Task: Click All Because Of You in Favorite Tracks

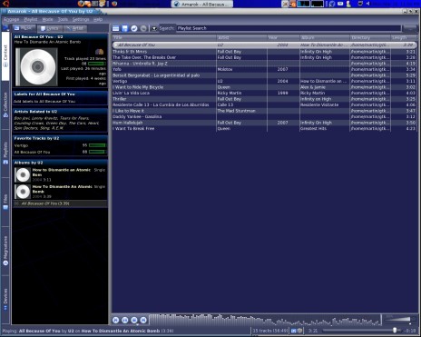Action: click(x=32, y=152)
